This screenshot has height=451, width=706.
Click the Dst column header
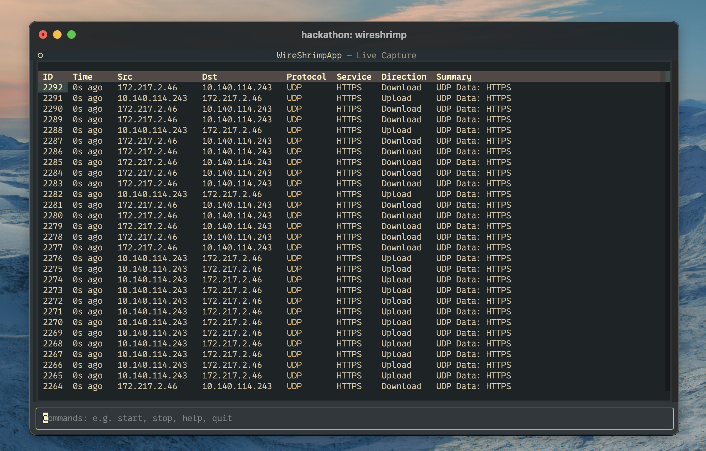click(x=209, y=77)
